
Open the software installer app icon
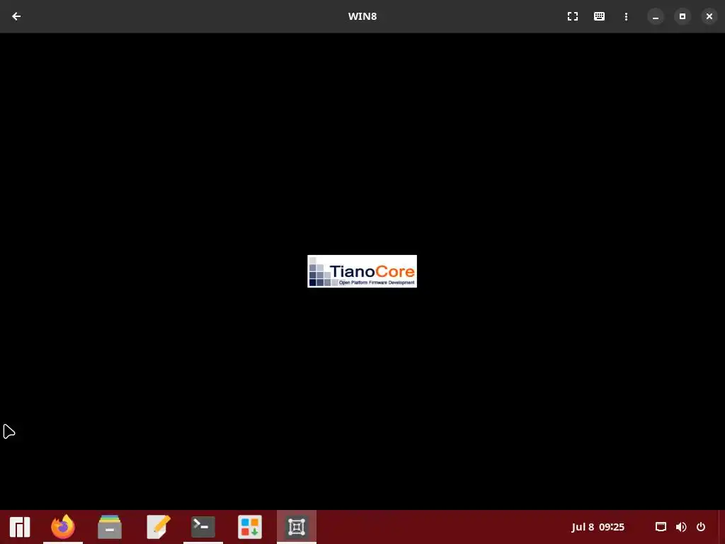[250, 527]
